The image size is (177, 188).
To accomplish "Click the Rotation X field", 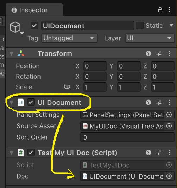I will click(95, 77).
